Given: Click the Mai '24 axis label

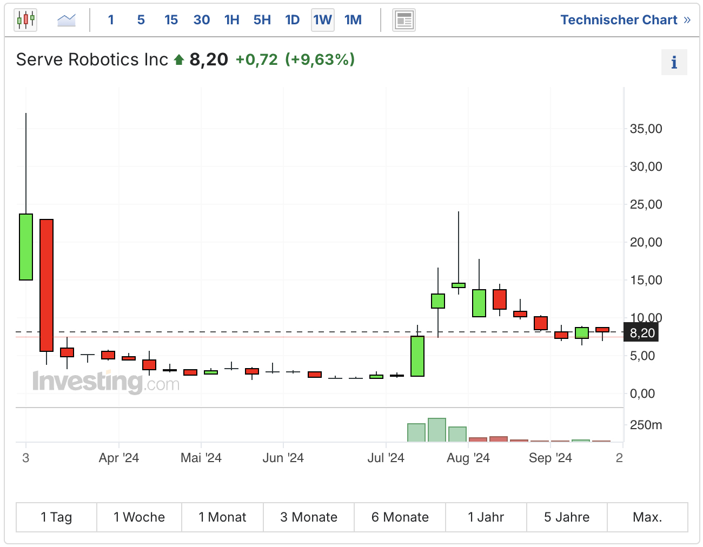Looking at the screenshot, I should [201, 458].
